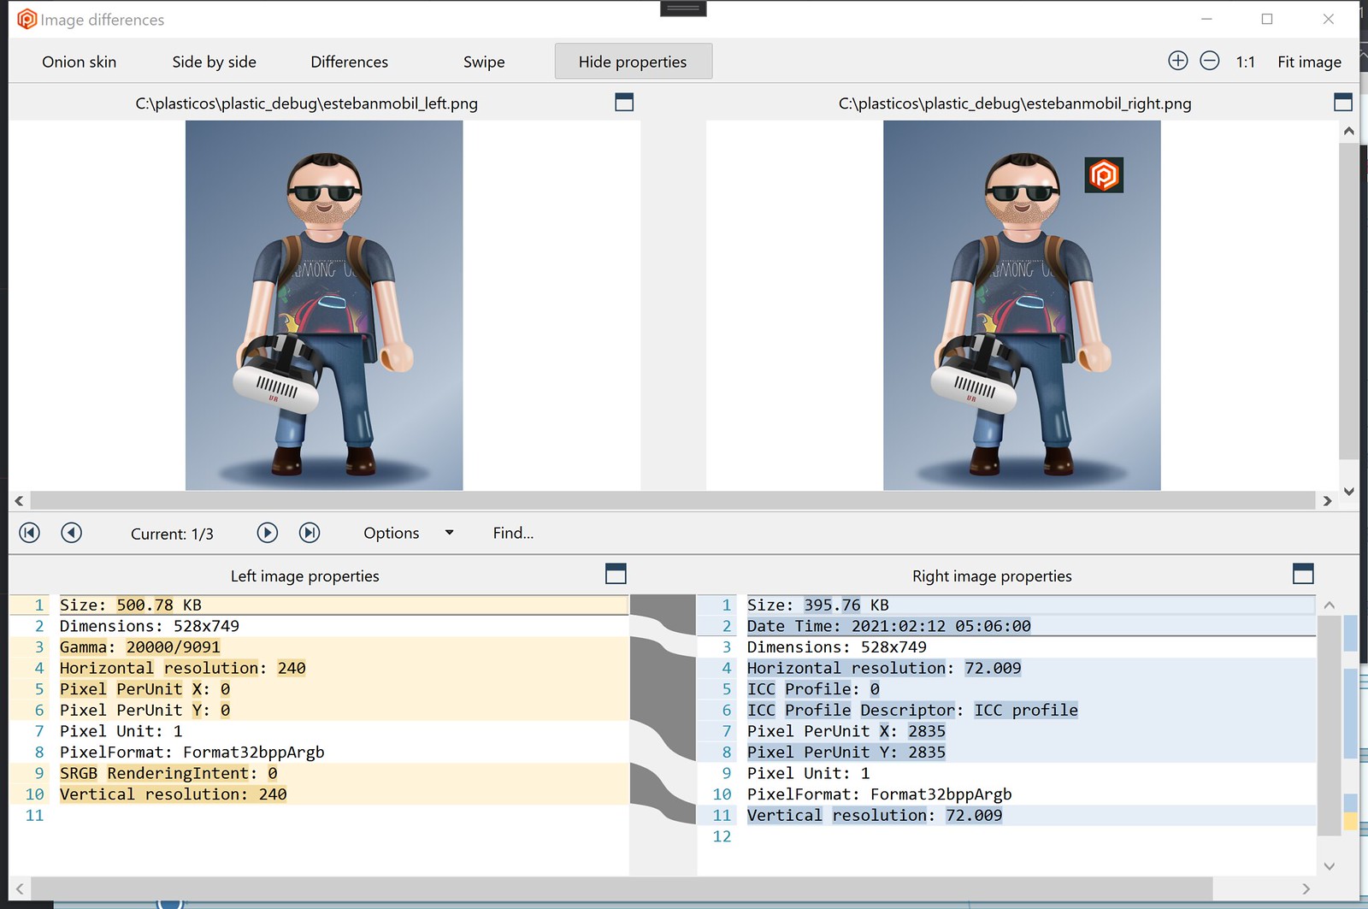This screenshot has width=1368, height=909.
Task: Select the Swipe comparison mode
Action: pos(483,61)
